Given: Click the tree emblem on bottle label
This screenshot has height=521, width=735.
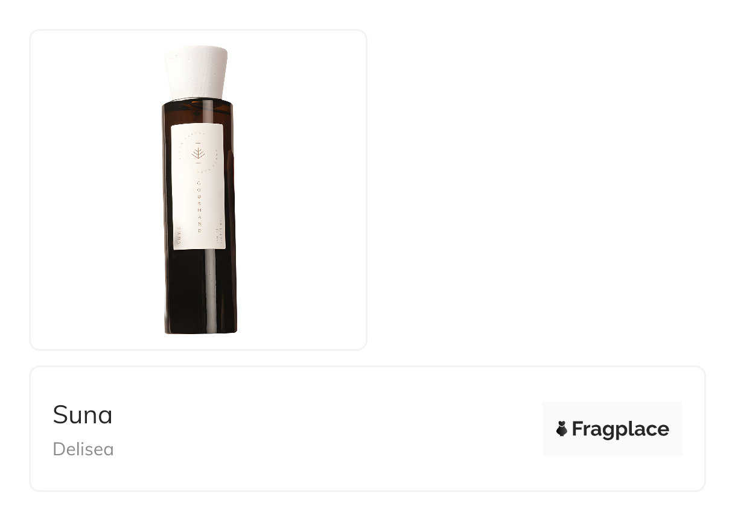Looking at the screenshot, I should [197, 153].
